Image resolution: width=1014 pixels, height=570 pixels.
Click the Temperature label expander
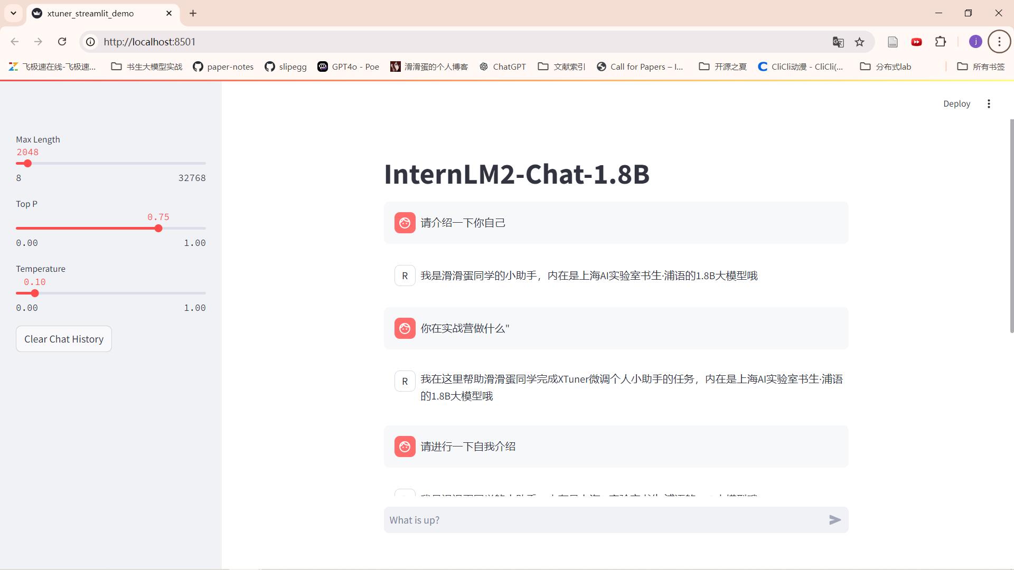click(40, 269)
